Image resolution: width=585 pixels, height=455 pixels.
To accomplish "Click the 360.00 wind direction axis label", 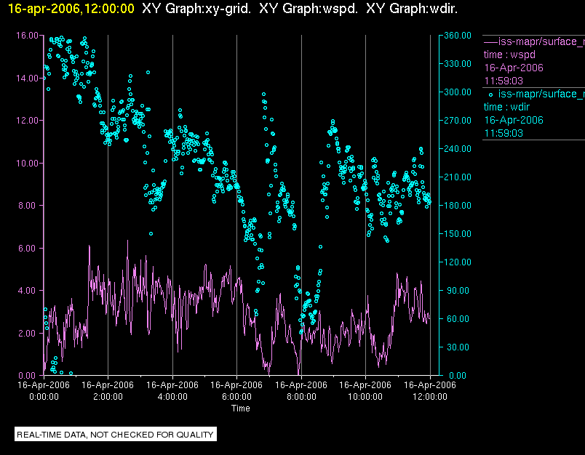I will click(x=458, y=36).
